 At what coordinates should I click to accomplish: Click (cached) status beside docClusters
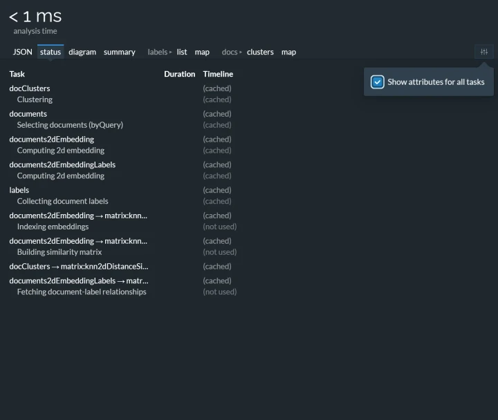(217, 88)
